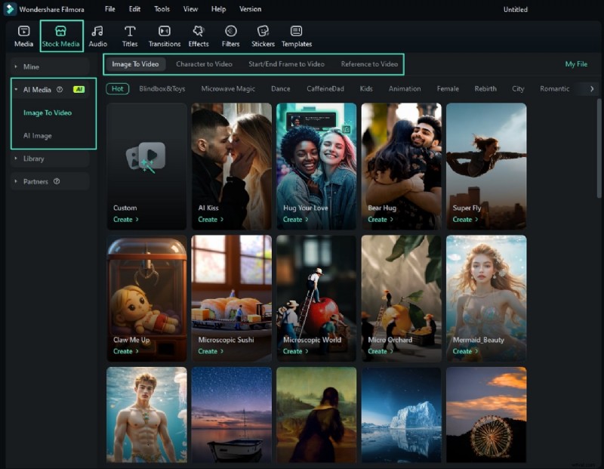Open the Filters panel
The image size is (604, 469).
pos(230,35)
